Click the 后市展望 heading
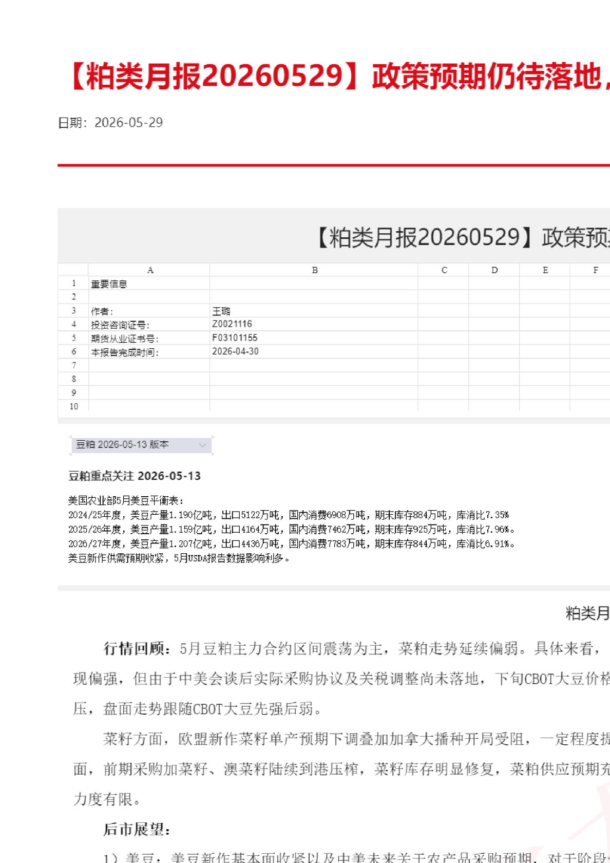 (137, 829)
